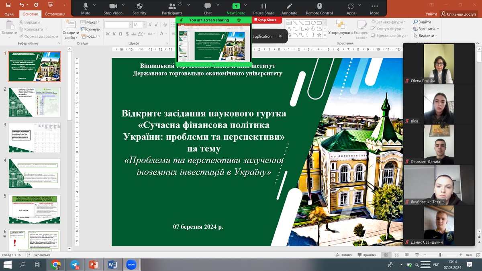Select slide 3 thumbnail in slide panel
482x271 pixels.
35,138
